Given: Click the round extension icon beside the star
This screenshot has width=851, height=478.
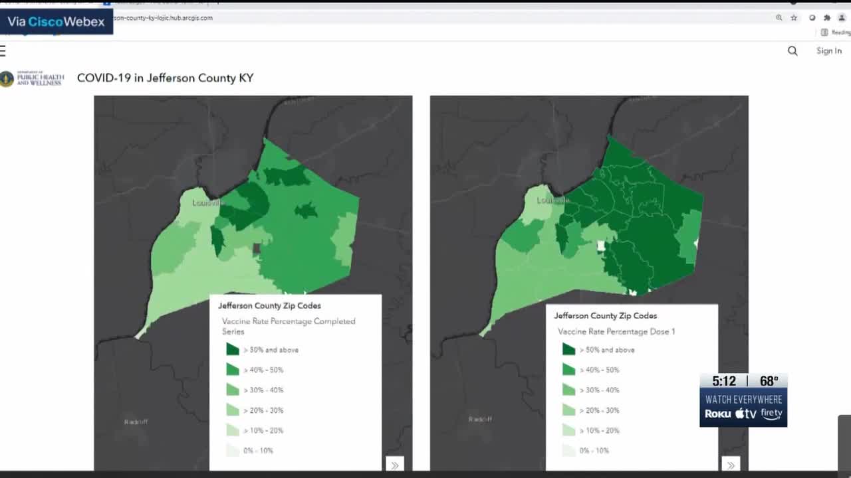Looking at the screenshot, I should 812,18.
